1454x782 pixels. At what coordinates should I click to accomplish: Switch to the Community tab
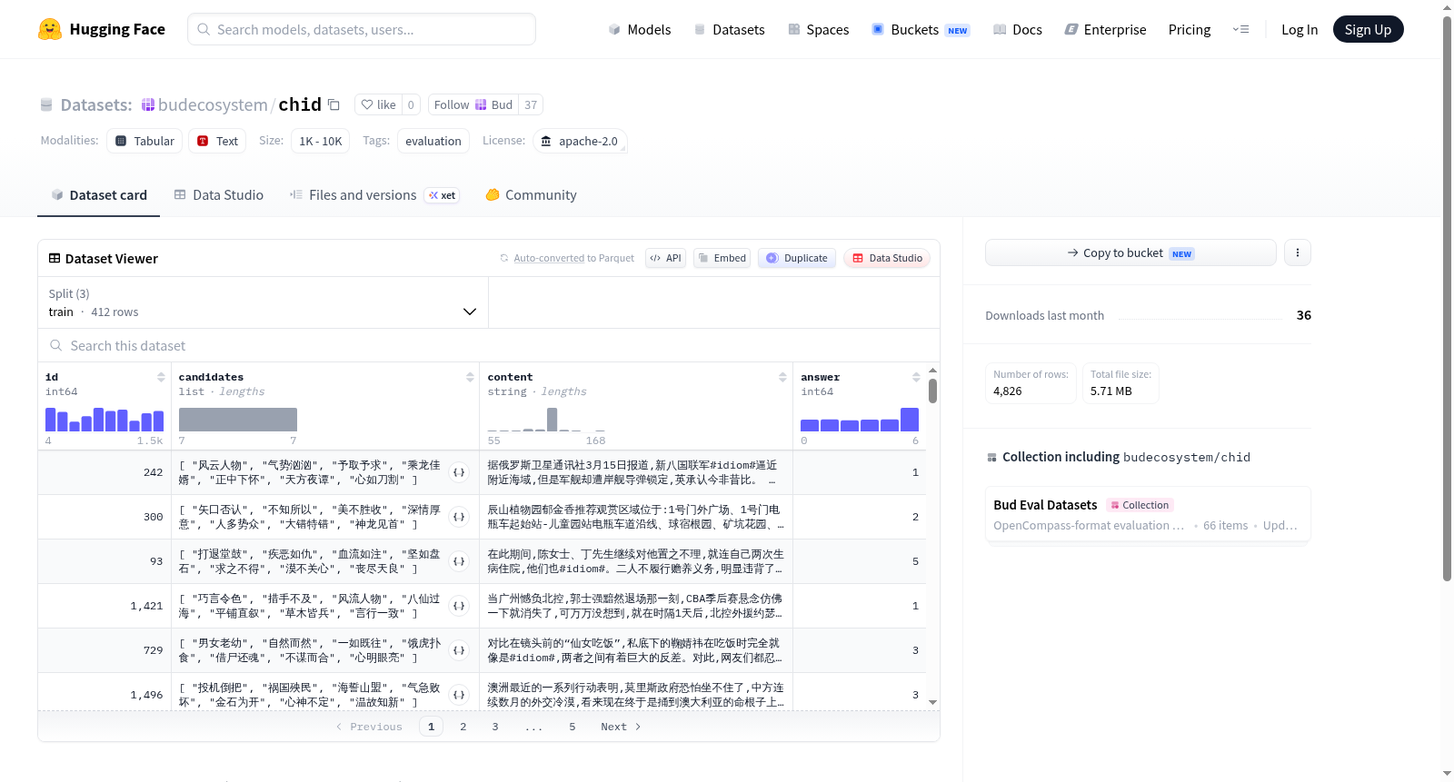coord(532,195)
